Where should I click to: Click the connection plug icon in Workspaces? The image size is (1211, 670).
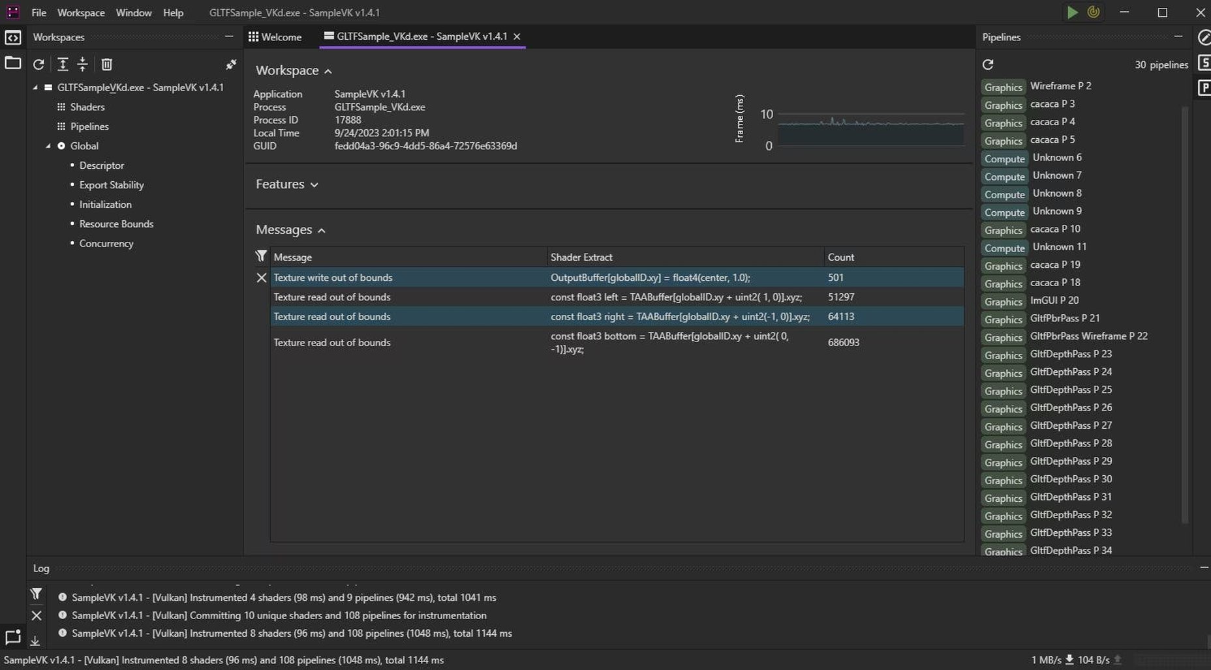click(x=231, y=64)
